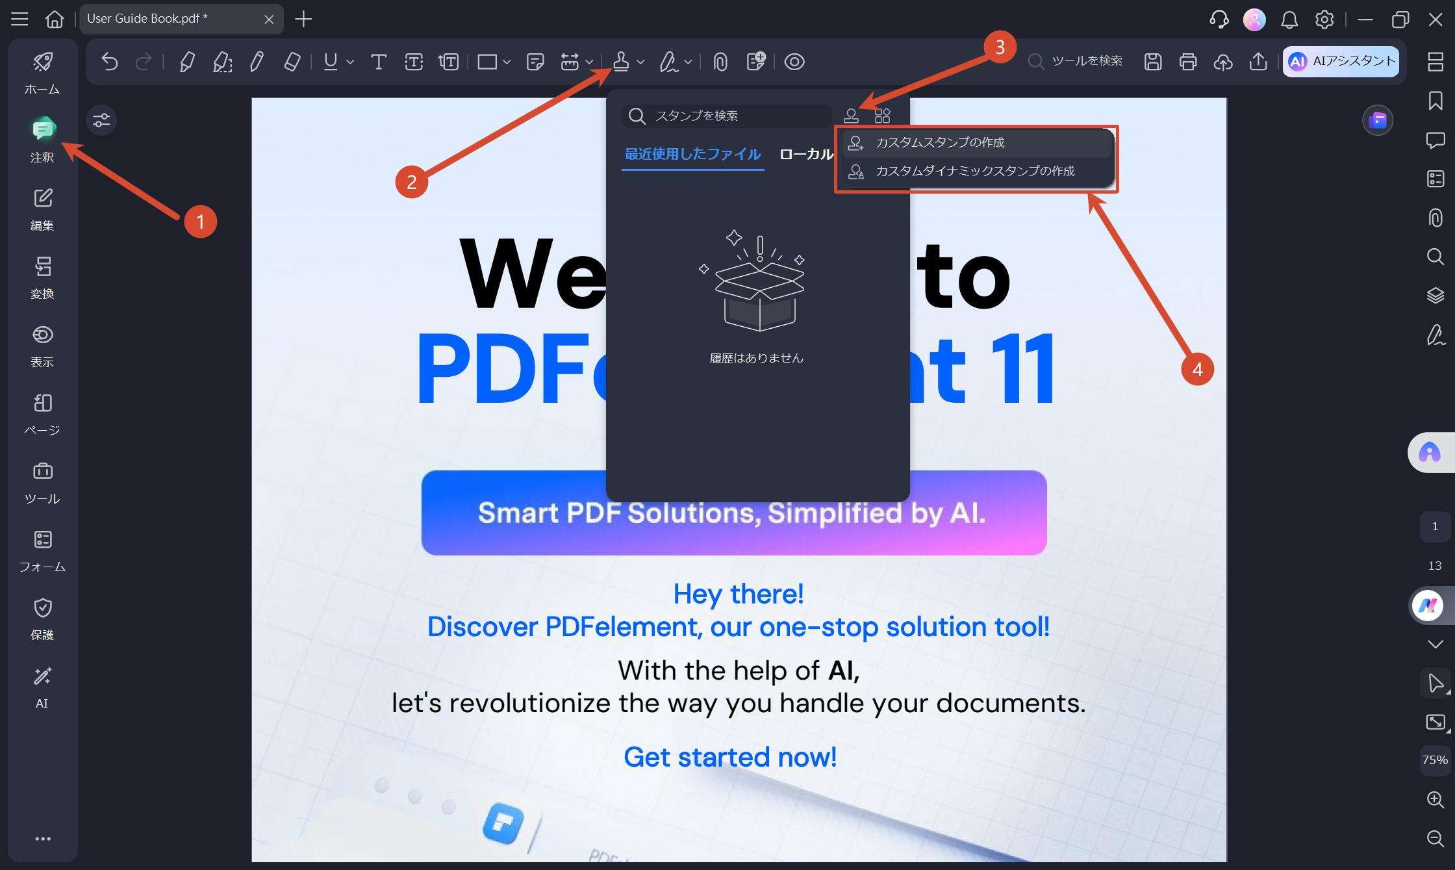Click the Stamp tool icon

coord(621,62)
